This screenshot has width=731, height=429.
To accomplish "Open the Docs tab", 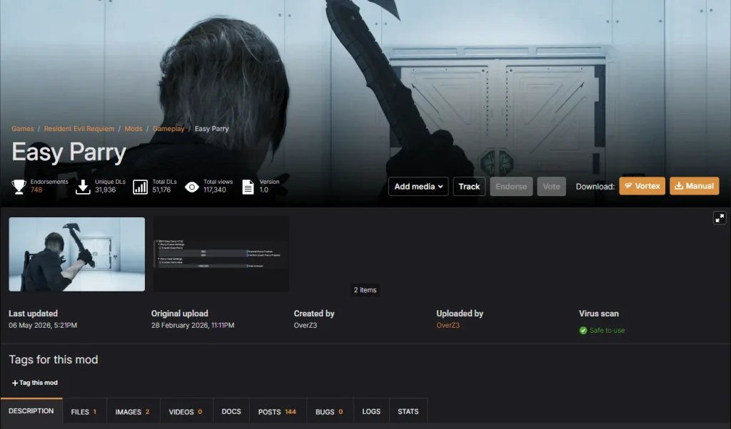I will coord(231,411).
